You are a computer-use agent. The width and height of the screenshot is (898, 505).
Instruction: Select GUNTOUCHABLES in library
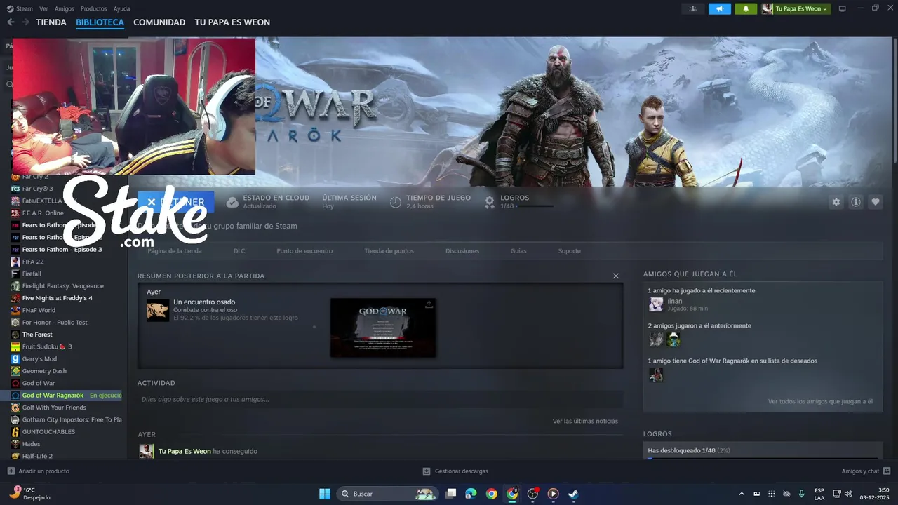pyautogui.click(x=48, y=432)
